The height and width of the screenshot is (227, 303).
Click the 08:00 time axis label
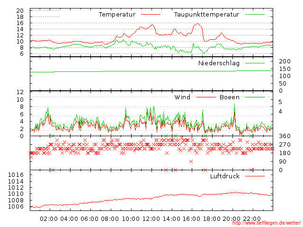click(x=110, y=219)
